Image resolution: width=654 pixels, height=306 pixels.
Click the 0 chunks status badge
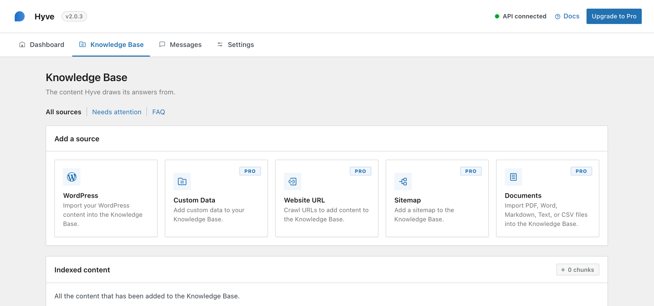tap(578, 270)
